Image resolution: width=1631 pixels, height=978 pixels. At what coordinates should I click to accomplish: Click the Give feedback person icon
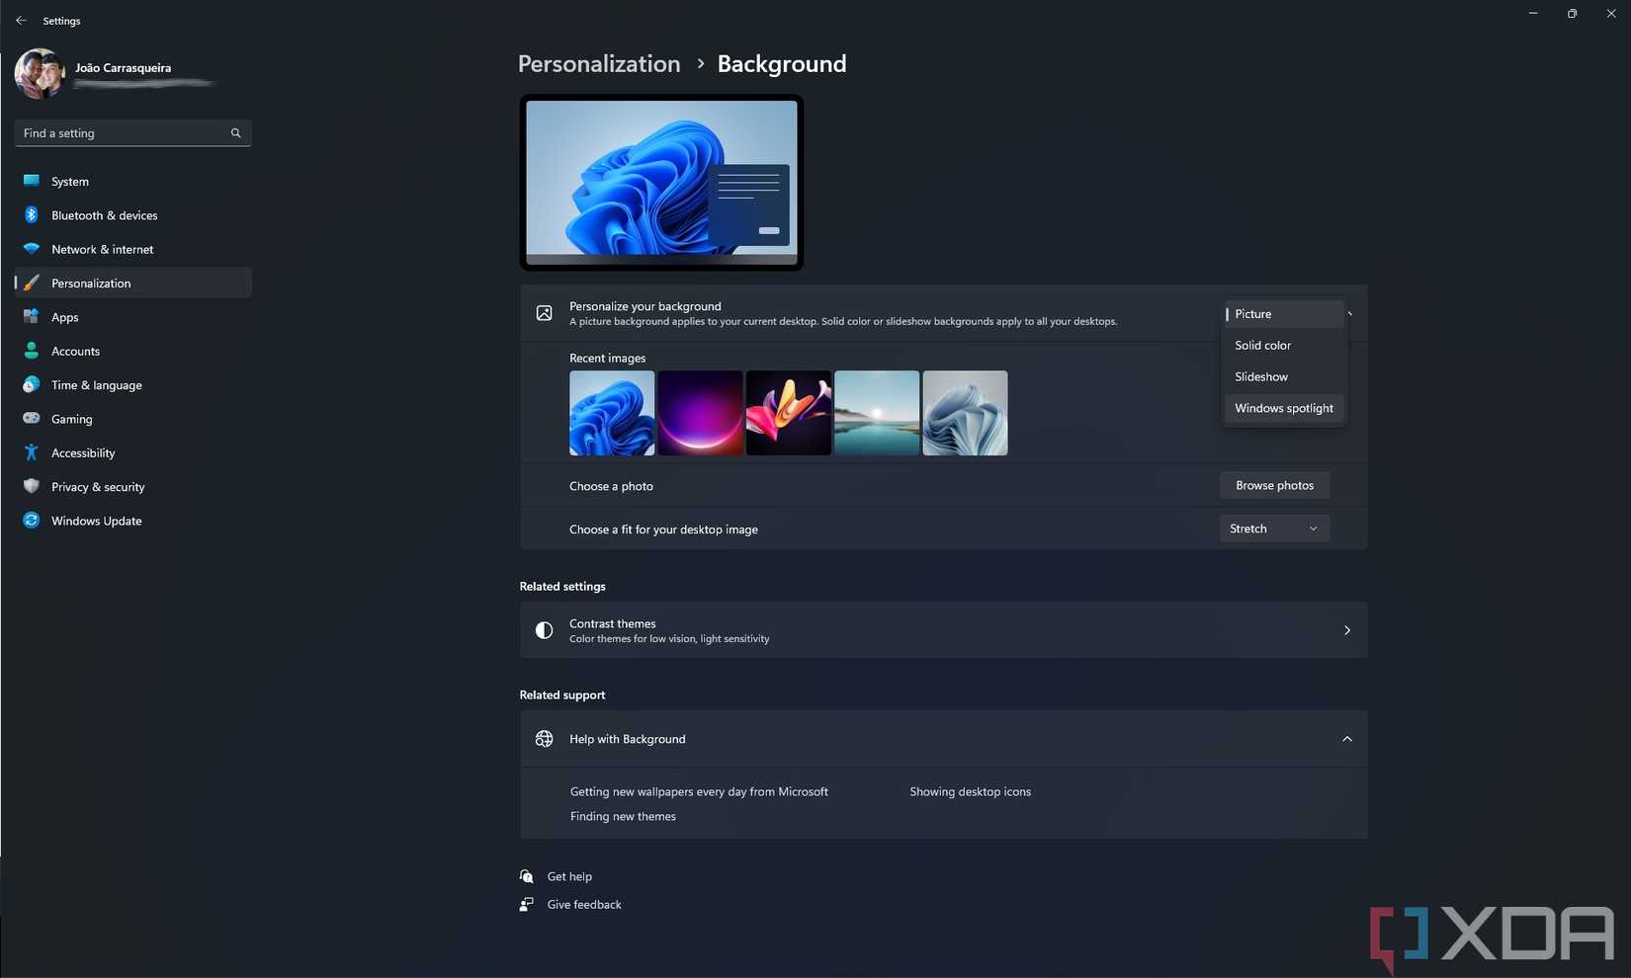(x=527, y=904)
